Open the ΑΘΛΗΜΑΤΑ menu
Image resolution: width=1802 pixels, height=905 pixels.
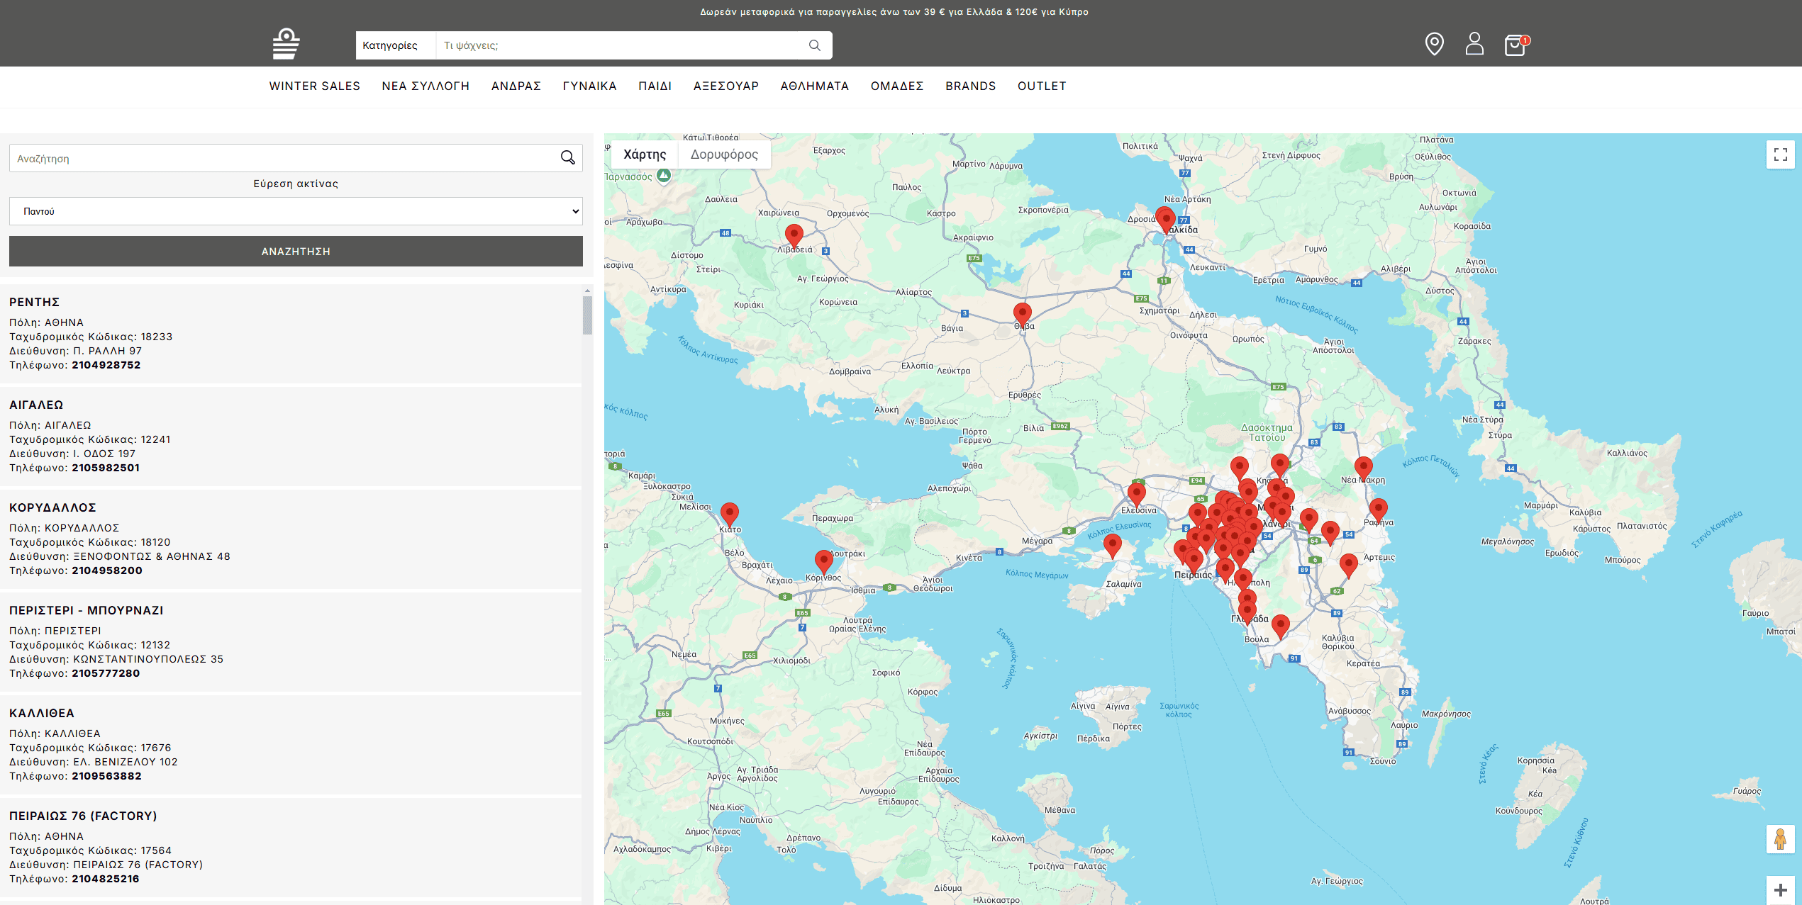pos(815,86)
